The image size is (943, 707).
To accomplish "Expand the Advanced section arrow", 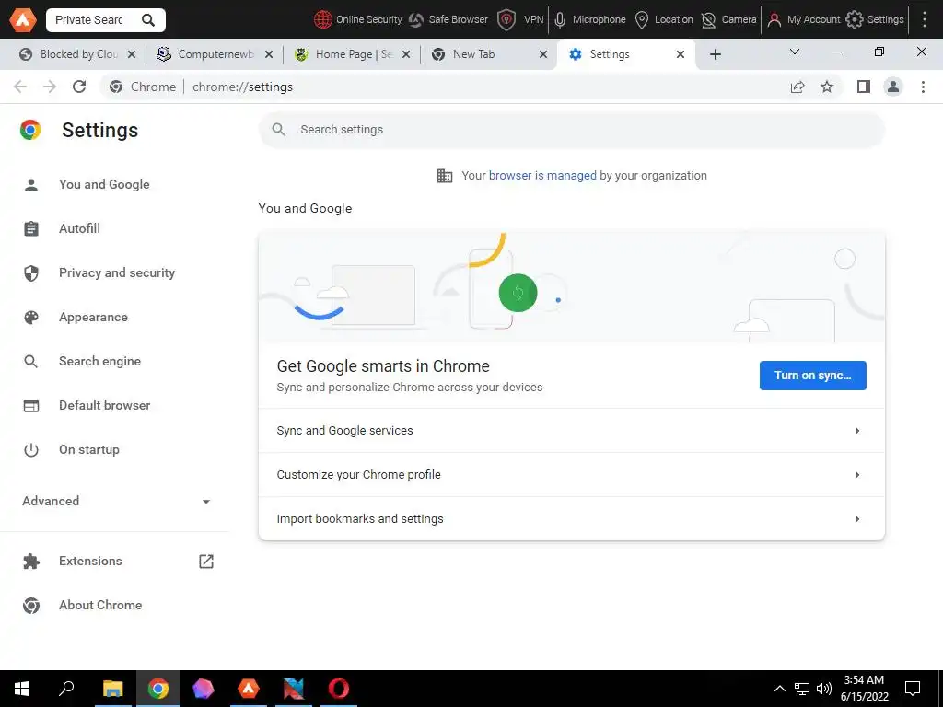I will 205,502.
